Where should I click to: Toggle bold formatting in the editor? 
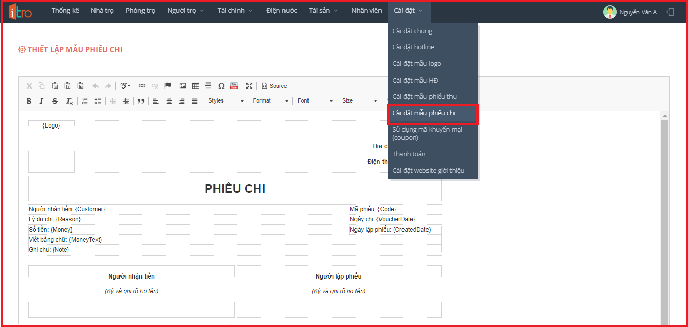tap(29, 101)
